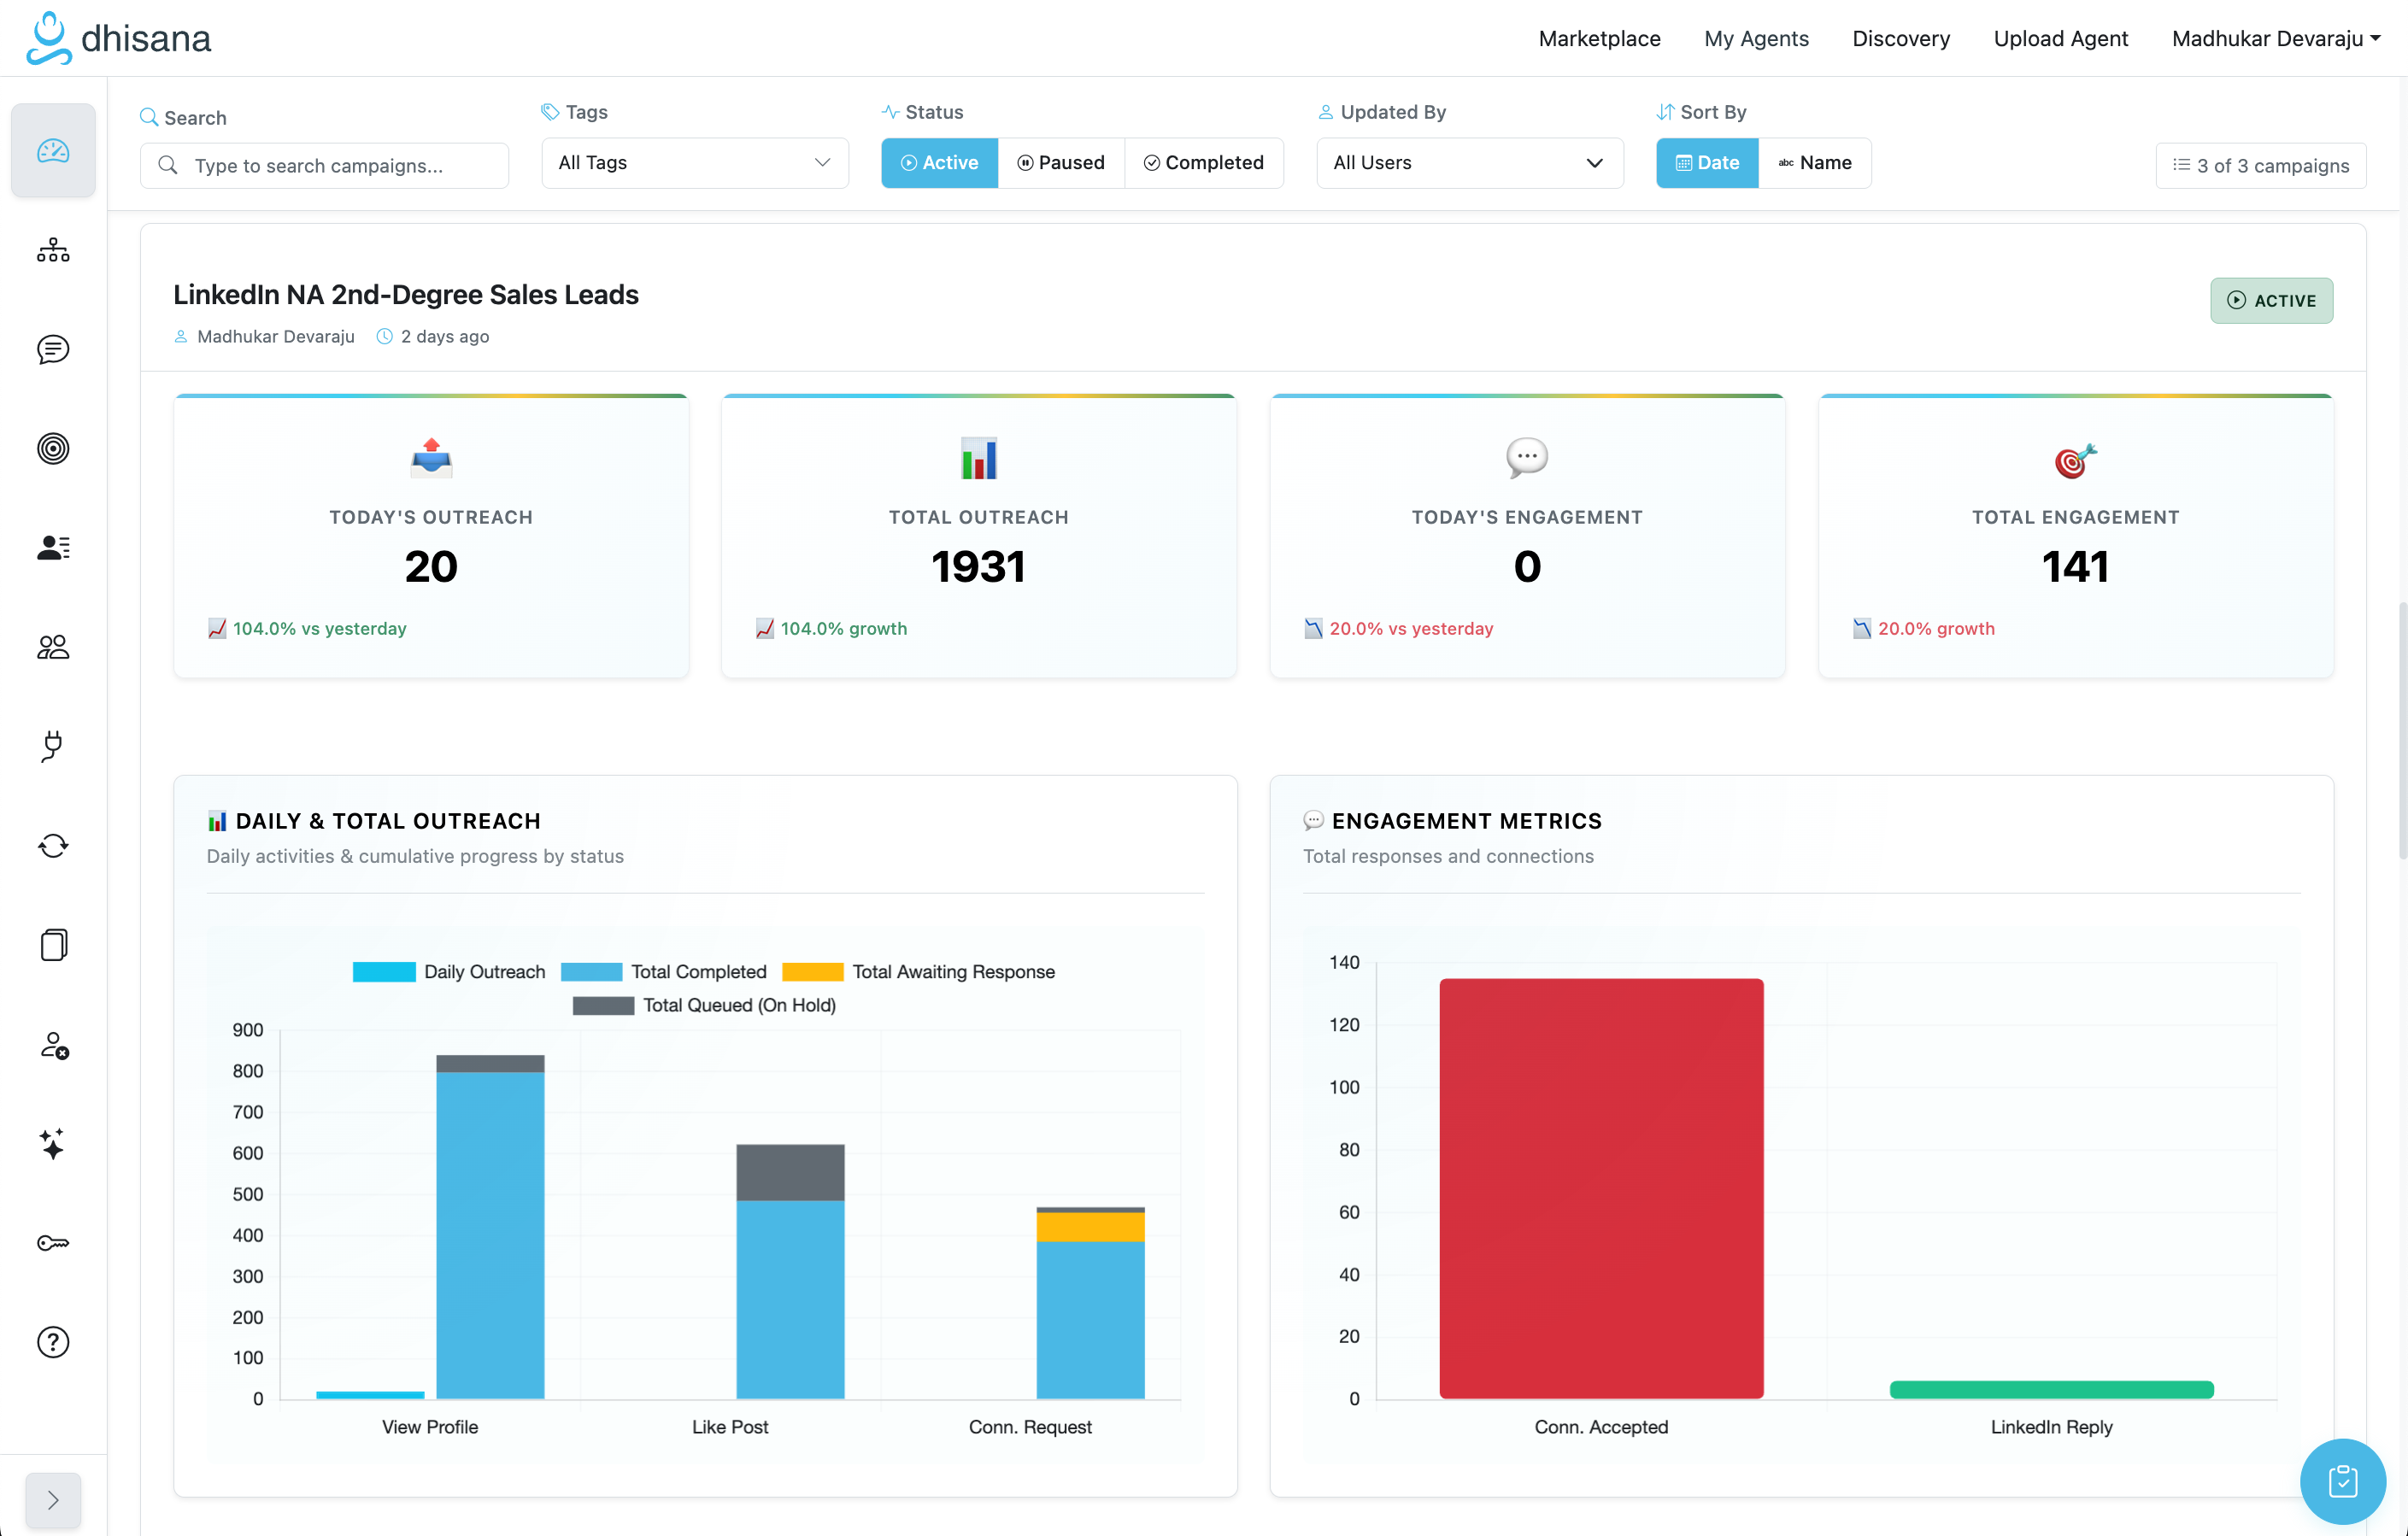Filter campaigns by Paused status
This screenshot has height=1536, width=2408.
pos(1061,163)
